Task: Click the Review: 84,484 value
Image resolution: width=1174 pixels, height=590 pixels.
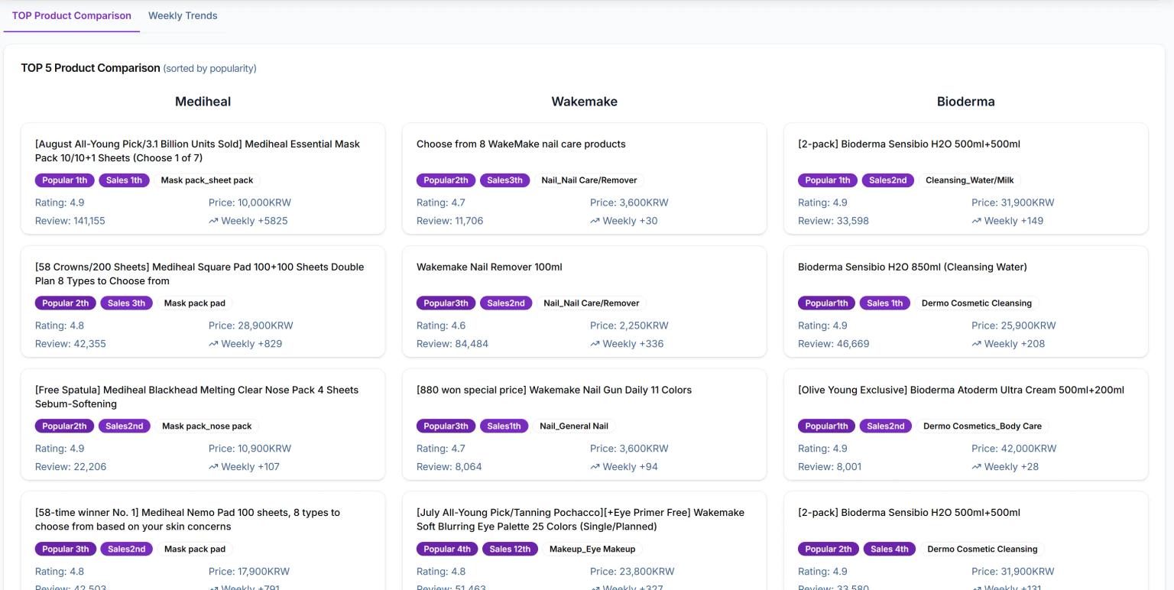Action: tap(452, 344)
